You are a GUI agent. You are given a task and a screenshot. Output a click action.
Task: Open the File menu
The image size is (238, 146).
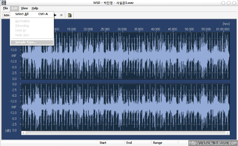6,8
